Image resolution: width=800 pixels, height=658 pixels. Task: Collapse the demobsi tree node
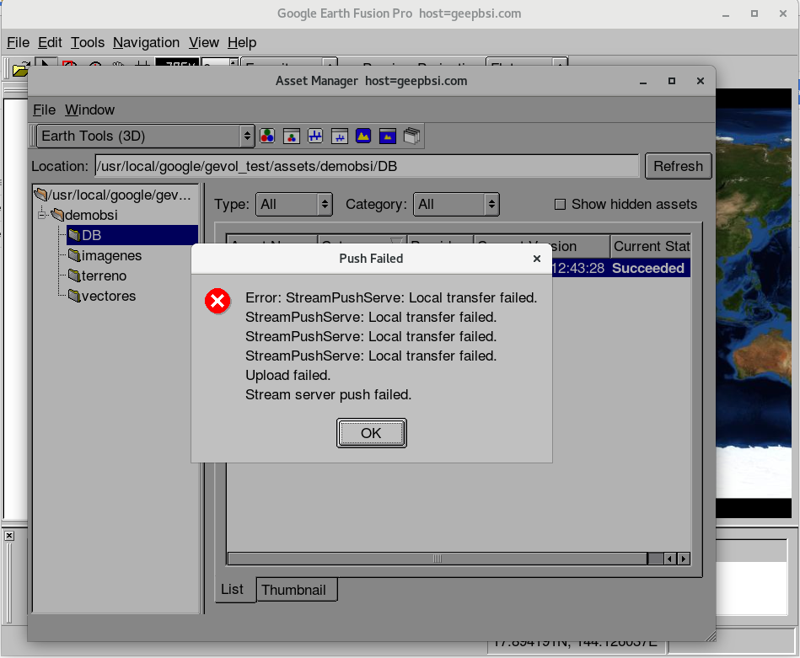[42, 215]
